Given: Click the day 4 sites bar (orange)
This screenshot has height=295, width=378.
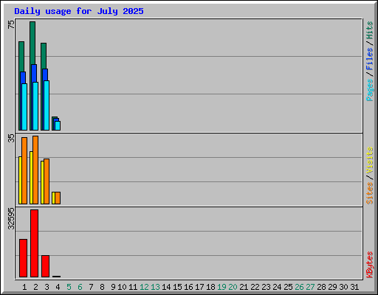Looking at the screenshot, I should point(58,198).
